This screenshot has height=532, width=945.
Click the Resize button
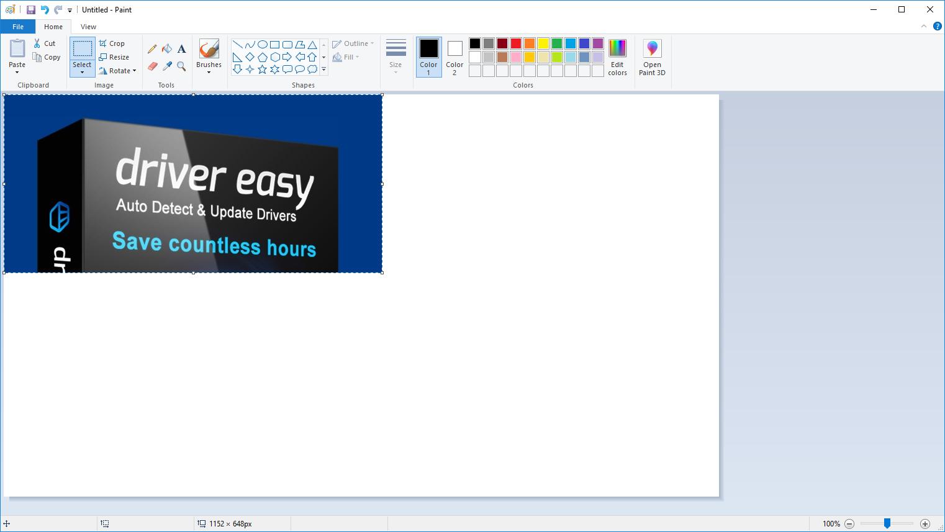tap(114, 57)
